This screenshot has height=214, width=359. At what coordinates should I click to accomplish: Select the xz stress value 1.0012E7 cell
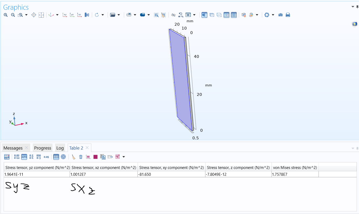coord(104,174)
